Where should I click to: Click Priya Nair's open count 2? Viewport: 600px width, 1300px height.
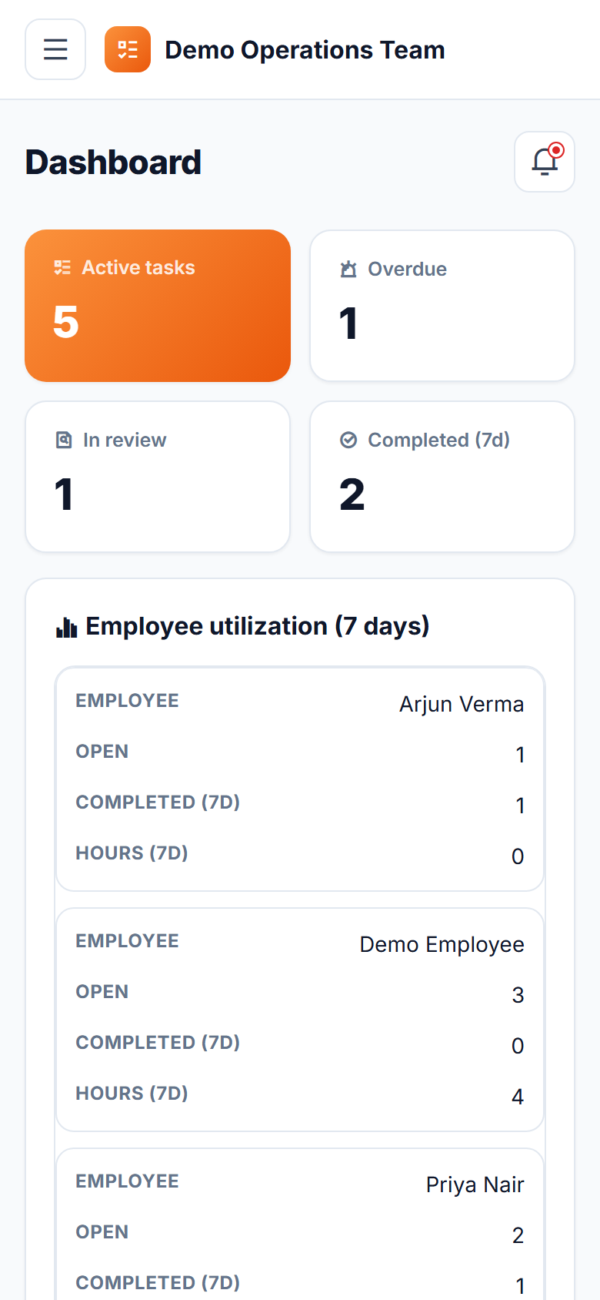click(518, 1235)
